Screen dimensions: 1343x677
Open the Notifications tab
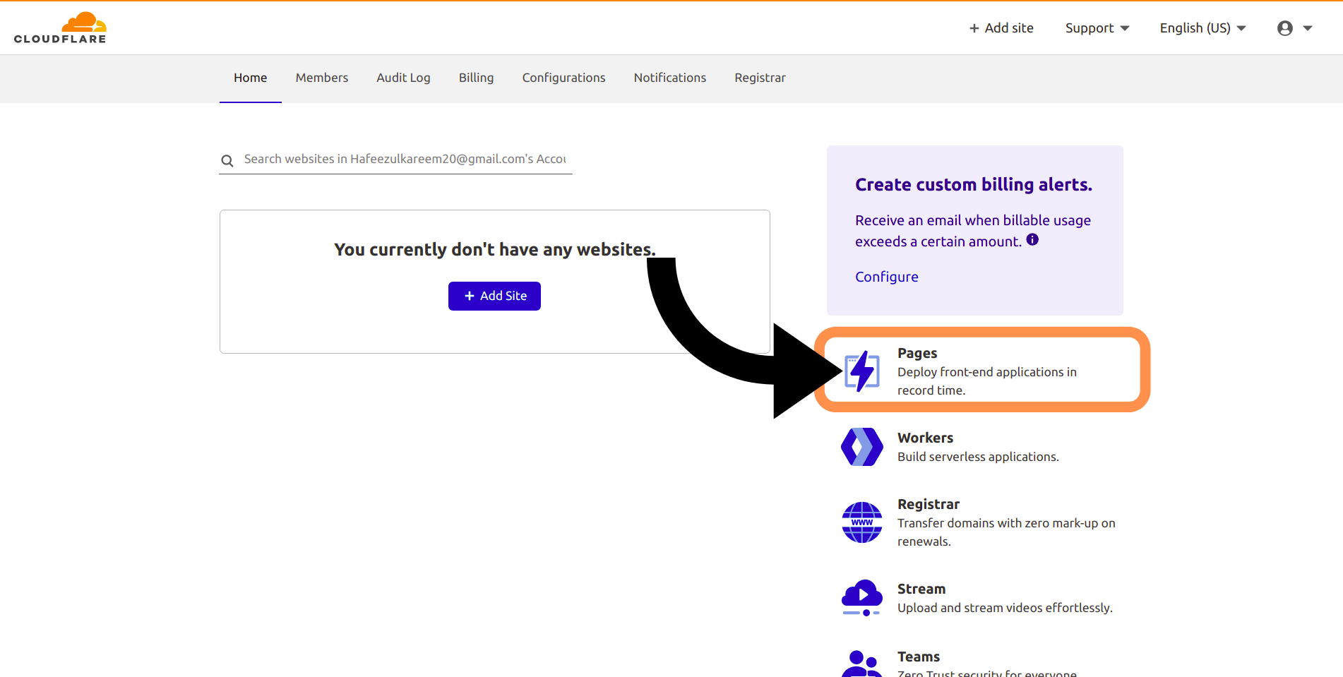tap(669, 78)
